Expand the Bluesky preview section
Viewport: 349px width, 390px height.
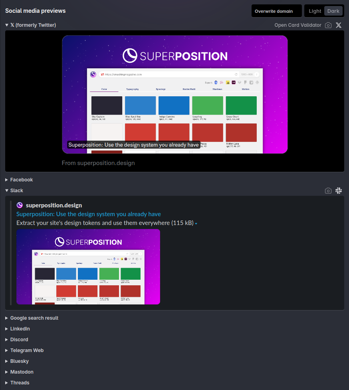pos(17,361)
